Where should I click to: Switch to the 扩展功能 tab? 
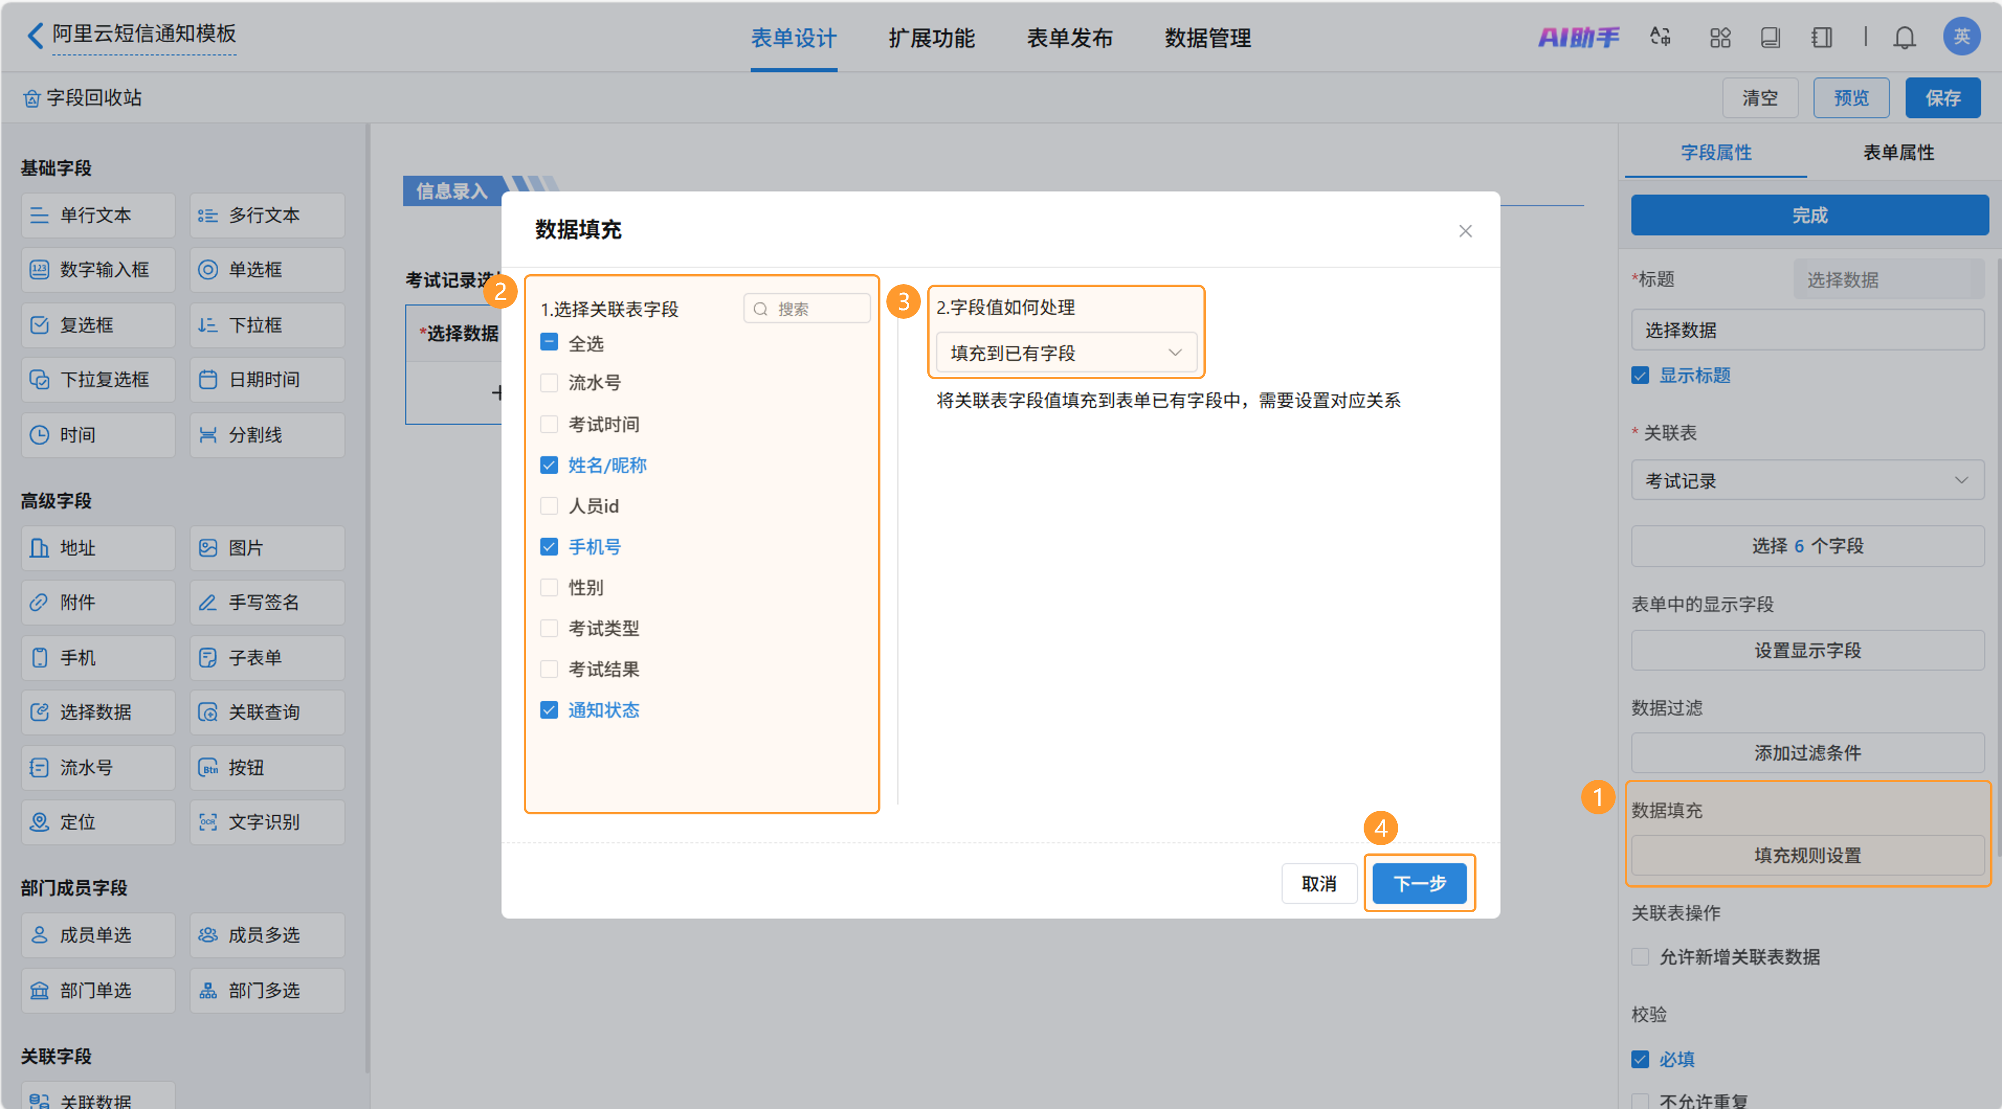point(931,38)
